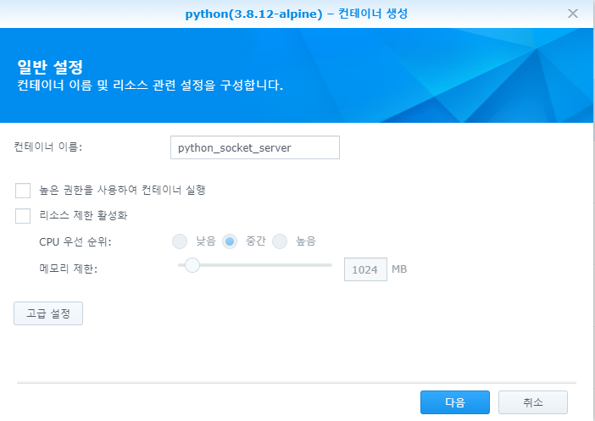Click the CPU 우선 순위 label
Viewport: 595px width, 421px height.
tap(75, 241)
